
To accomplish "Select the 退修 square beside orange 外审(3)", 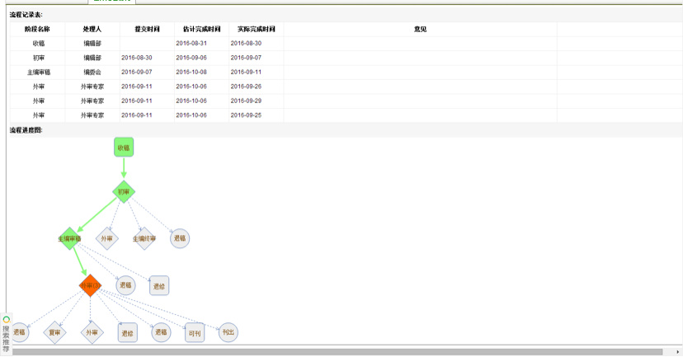I will point(159,285).
